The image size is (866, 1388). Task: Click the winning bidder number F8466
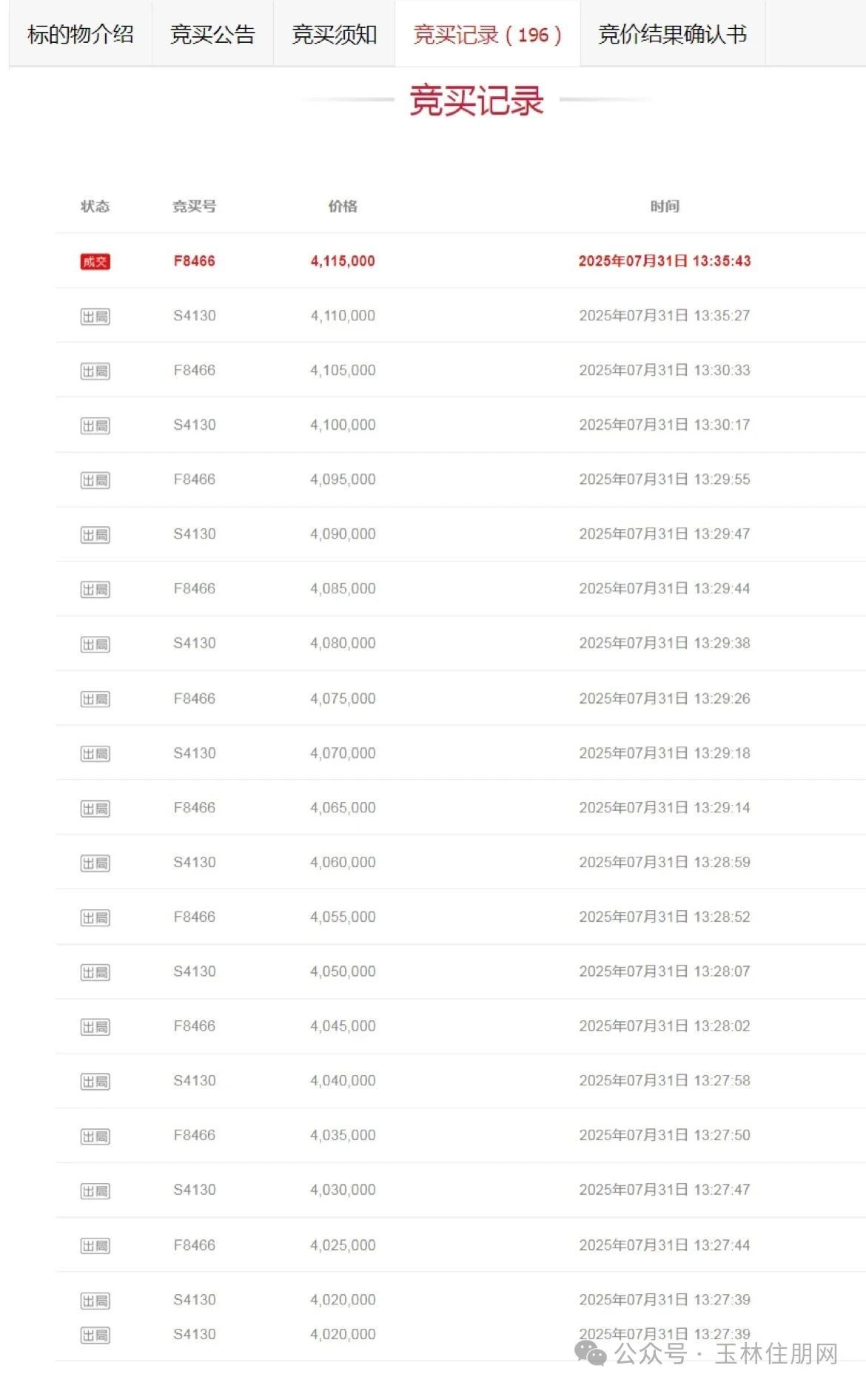[194, 261]
